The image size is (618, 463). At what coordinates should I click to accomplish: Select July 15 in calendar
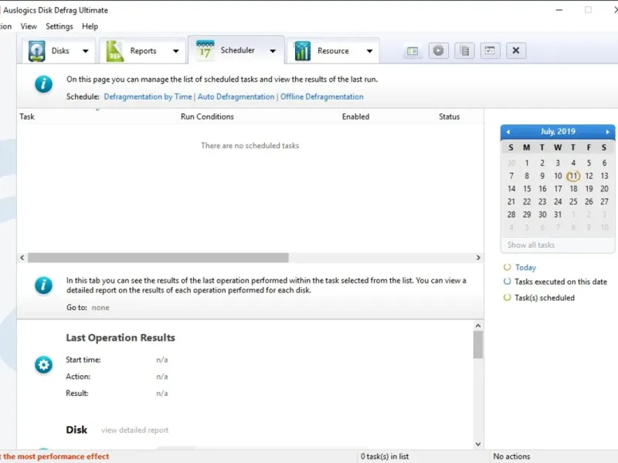click(x=527, y=189)
